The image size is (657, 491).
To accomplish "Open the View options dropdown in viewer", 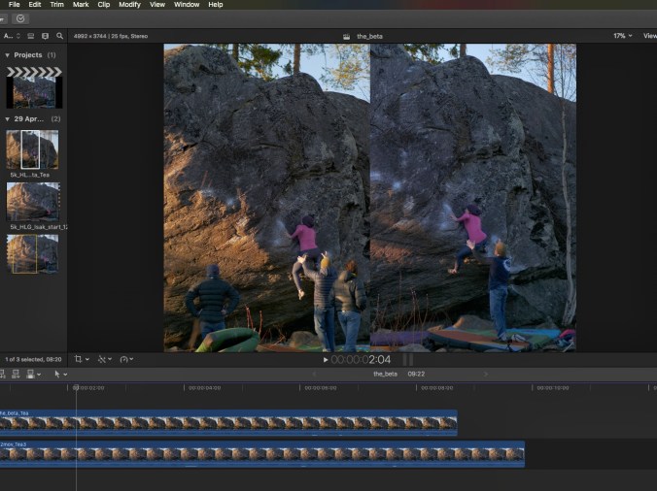I will tap(649, 36).
